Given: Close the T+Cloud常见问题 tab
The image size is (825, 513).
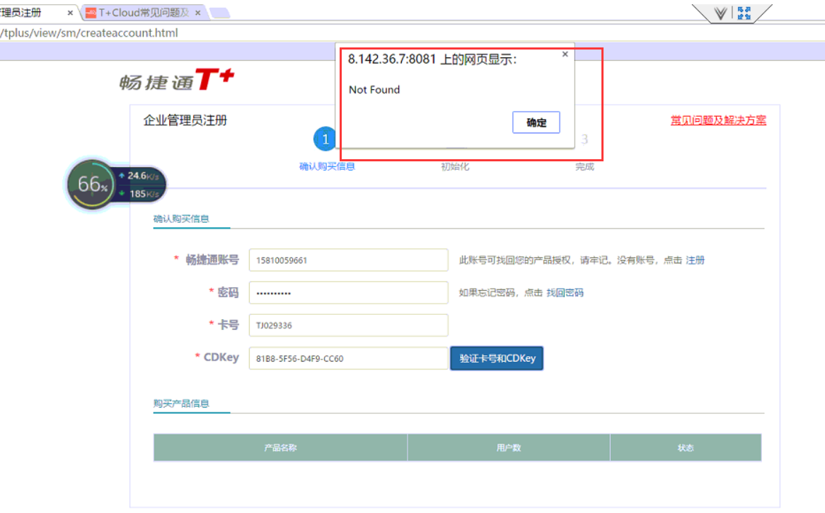Looking at the screenshot, I should coord(198,13).
